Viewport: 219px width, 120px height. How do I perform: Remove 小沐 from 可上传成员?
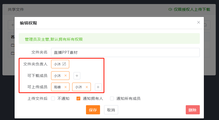point(87,87)
